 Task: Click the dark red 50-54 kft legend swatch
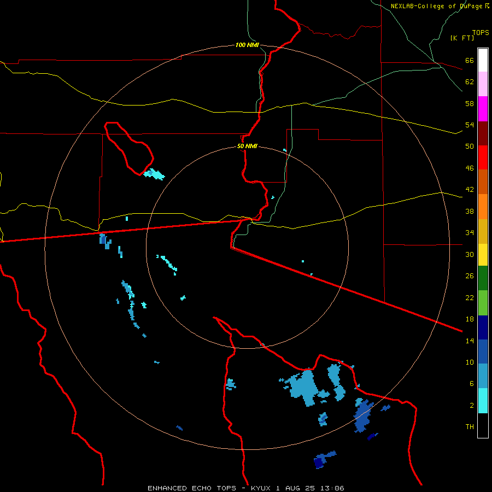coord(483,133)
